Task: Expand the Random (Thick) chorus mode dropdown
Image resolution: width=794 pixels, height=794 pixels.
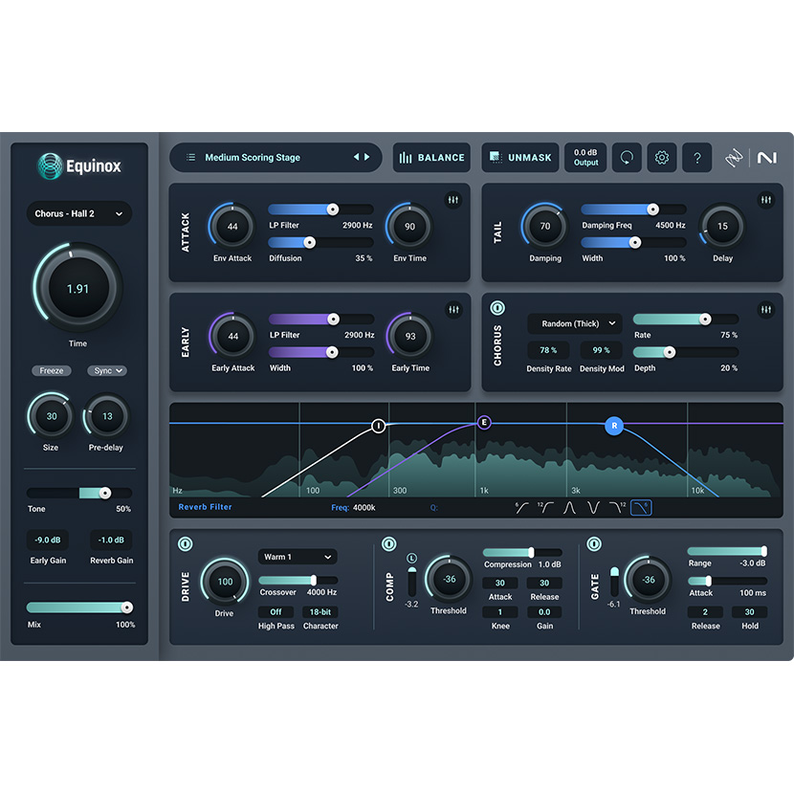Action: tap(575, 324)
